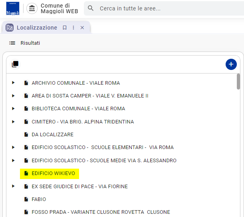Click document icon of FOSSO PRADA row
This screenshot has width=244, height=217.
pos(26,212)
